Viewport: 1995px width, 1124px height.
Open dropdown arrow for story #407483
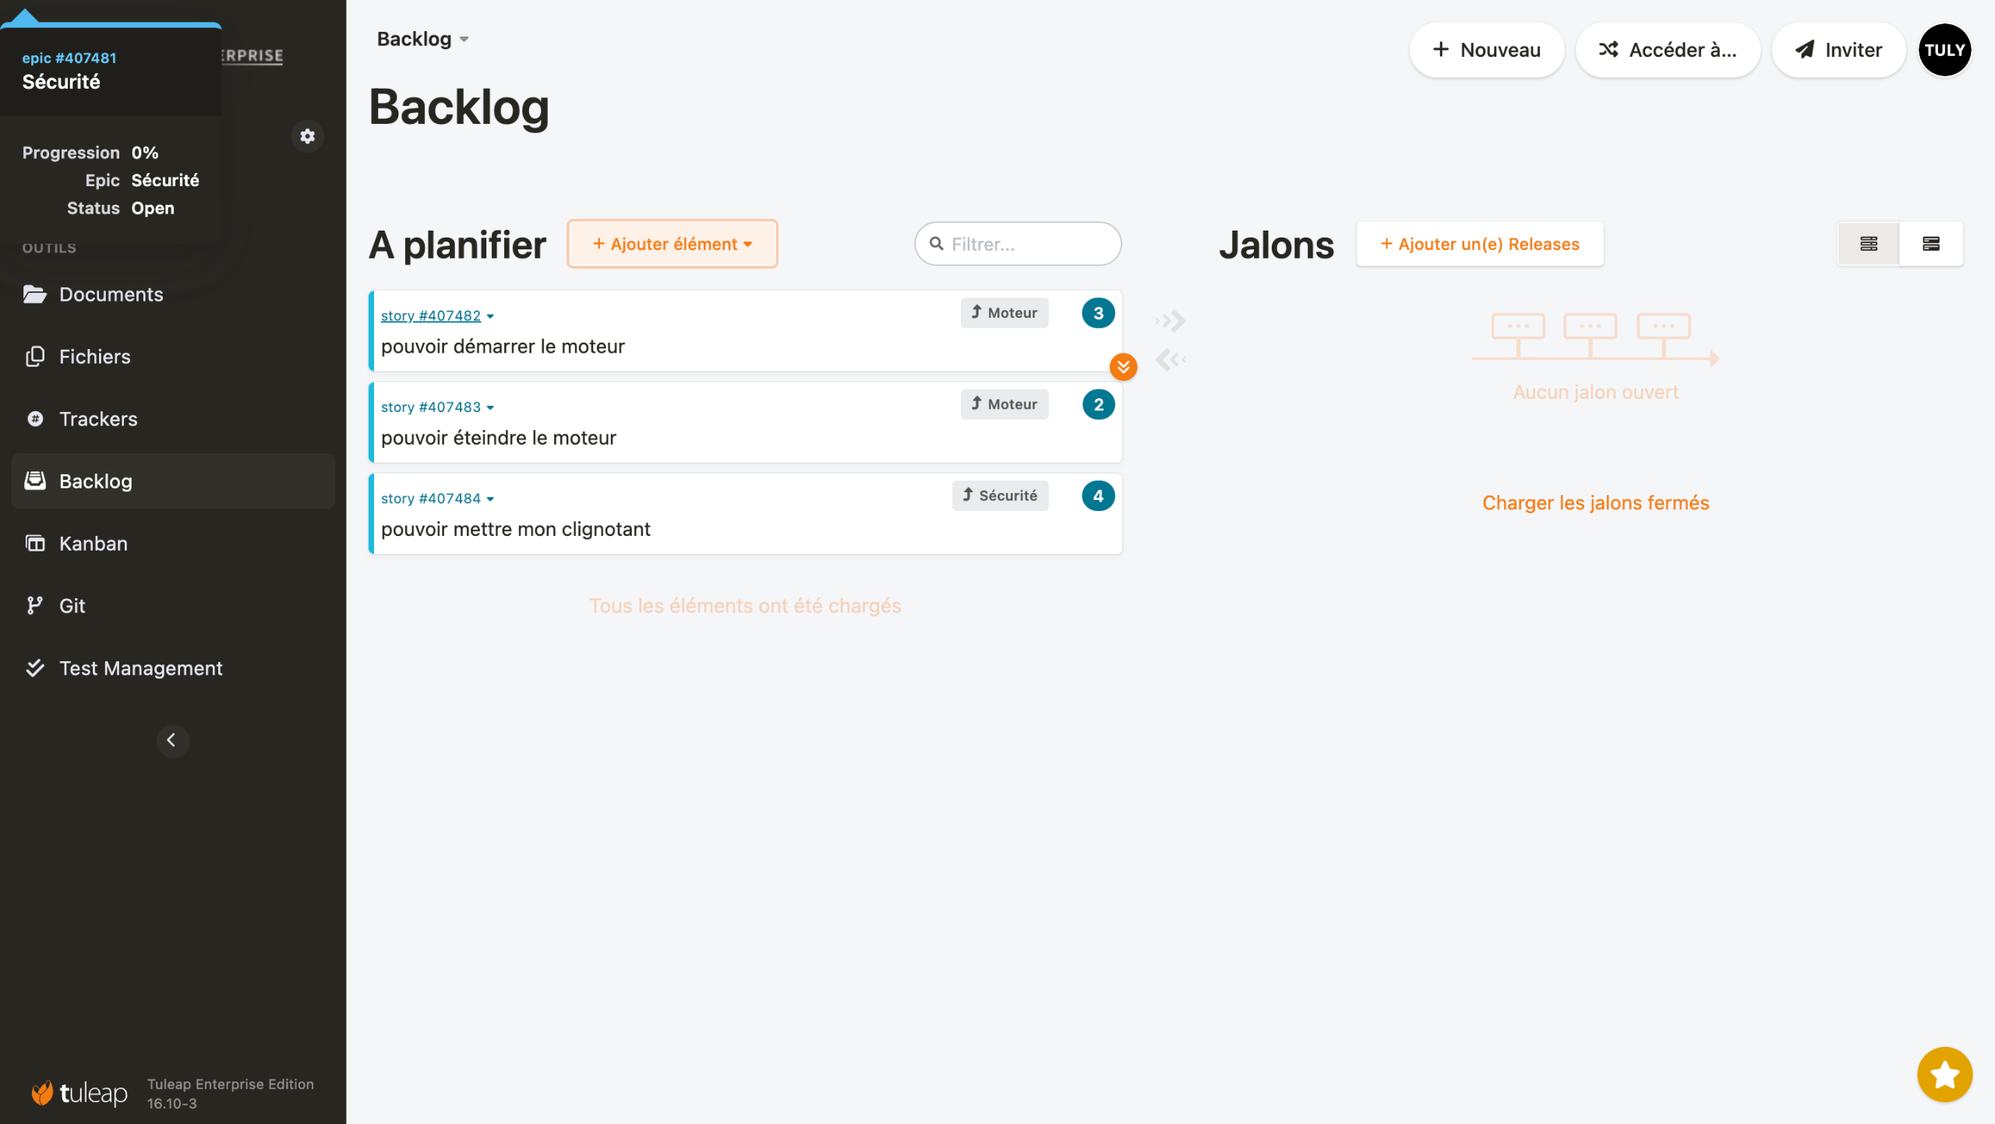coord(490,407)
